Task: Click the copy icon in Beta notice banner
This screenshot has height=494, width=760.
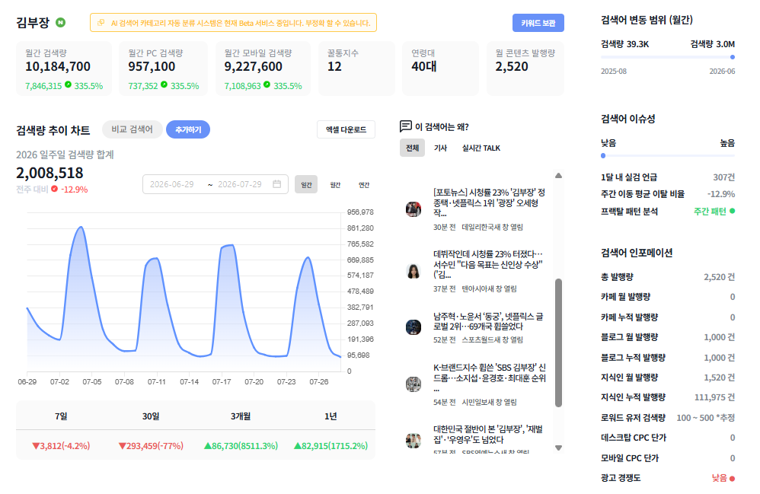Action: pos(101,23)
